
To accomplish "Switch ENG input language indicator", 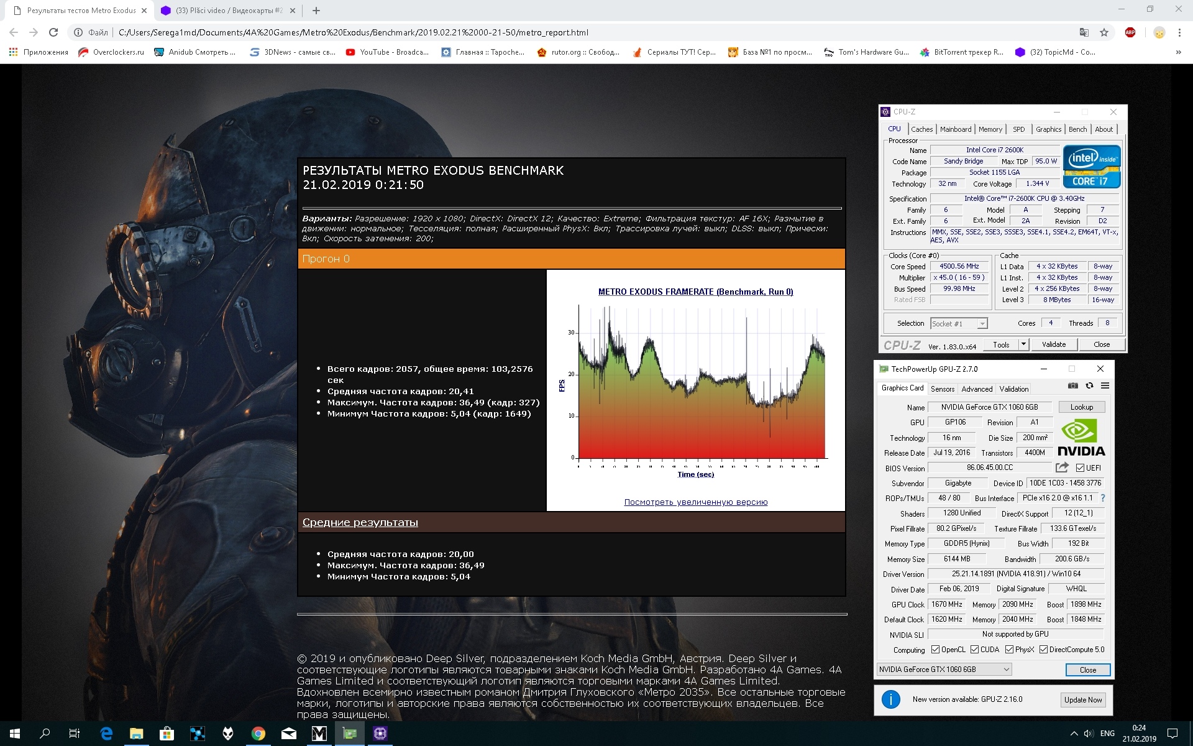I will [x=1107, y=734].
